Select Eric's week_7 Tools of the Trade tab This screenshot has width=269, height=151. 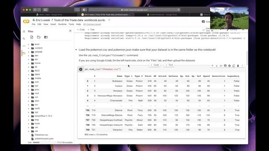coord(106,15)
